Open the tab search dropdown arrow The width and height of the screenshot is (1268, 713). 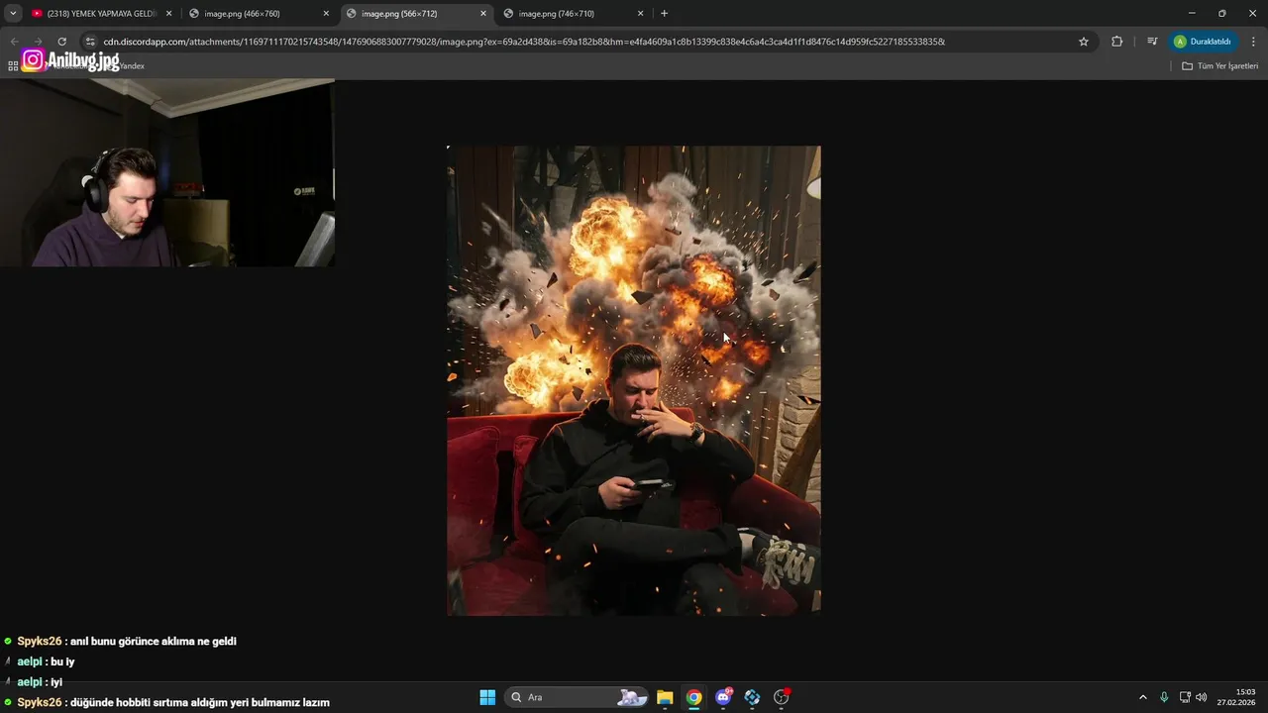13,13
